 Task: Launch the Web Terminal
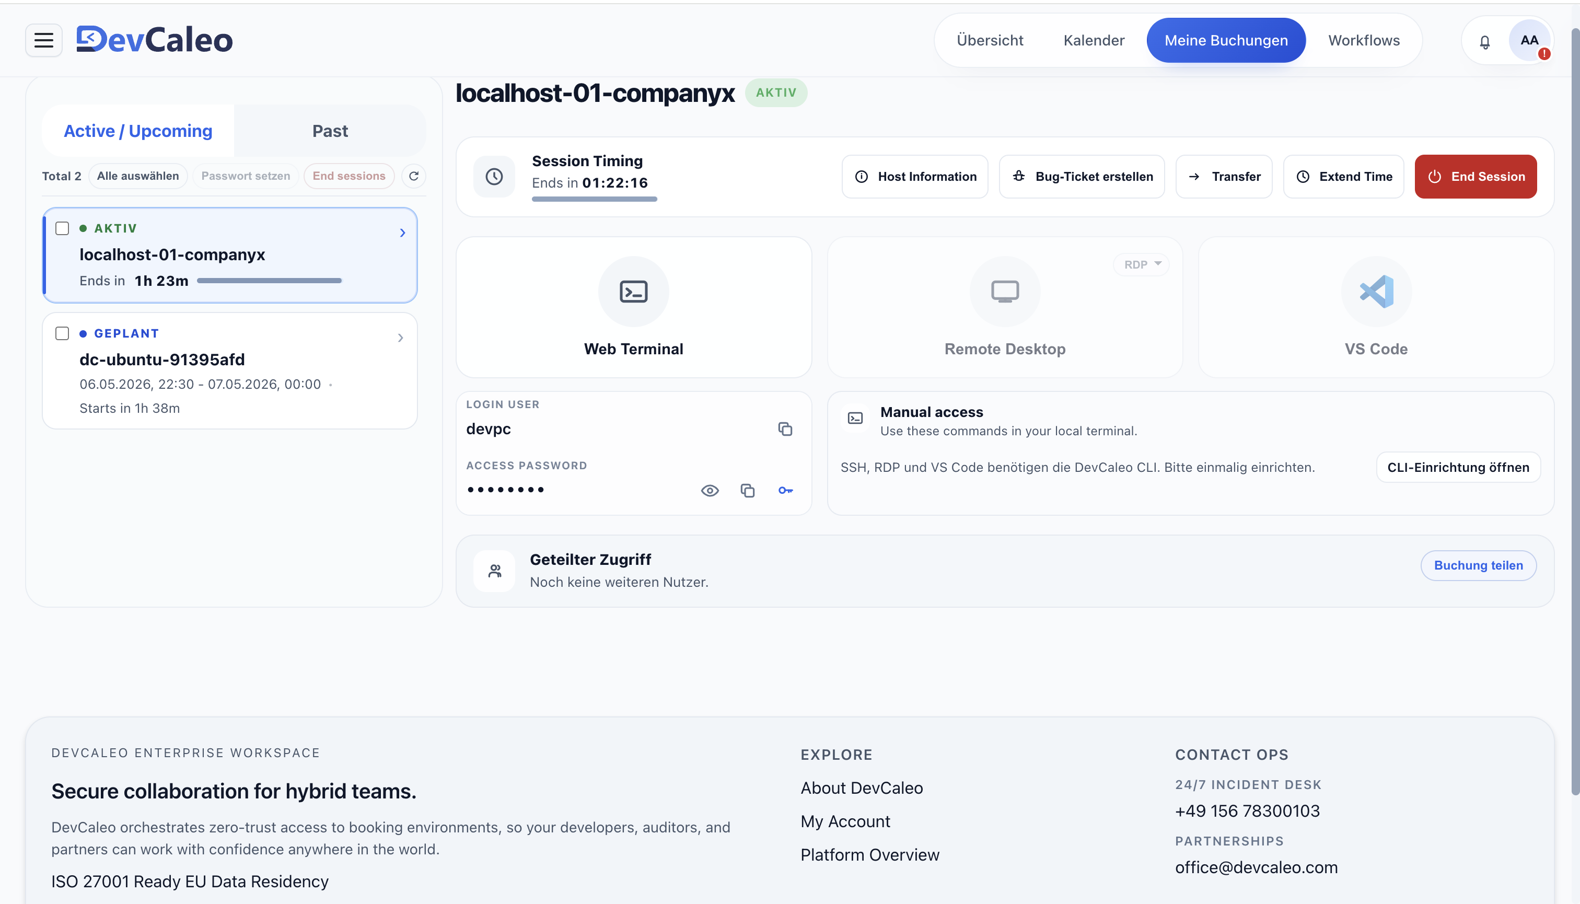(634, 307)
